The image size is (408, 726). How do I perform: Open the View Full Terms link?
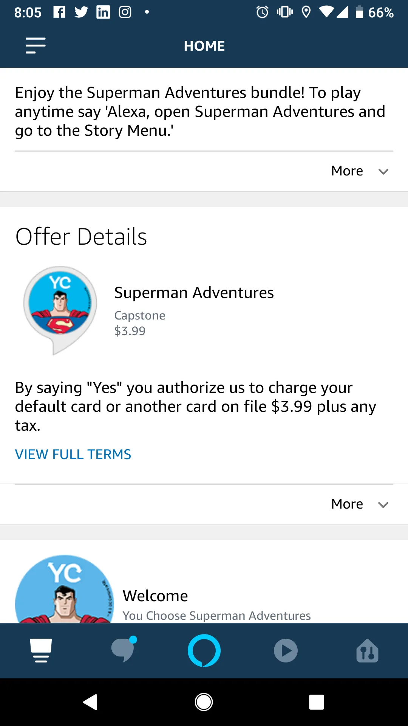click(73, 454)
